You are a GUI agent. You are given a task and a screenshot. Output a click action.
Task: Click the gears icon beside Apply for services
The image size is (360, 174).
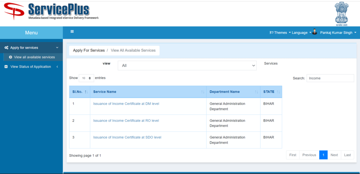tap(7, 48)
